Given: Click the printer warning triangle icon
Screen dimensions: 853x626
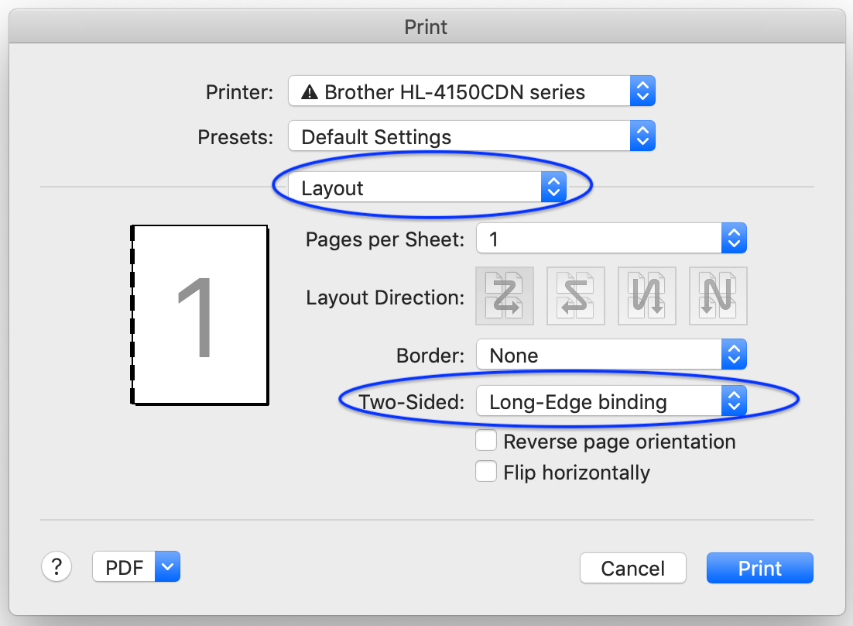Looking at the screenshot, I should (311, 91).
